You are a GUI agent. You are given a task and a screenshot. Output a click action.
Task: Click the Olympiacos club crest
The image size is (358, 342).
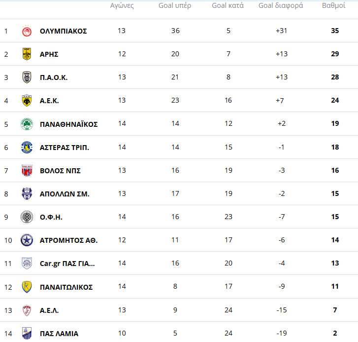tap(27, 31)
